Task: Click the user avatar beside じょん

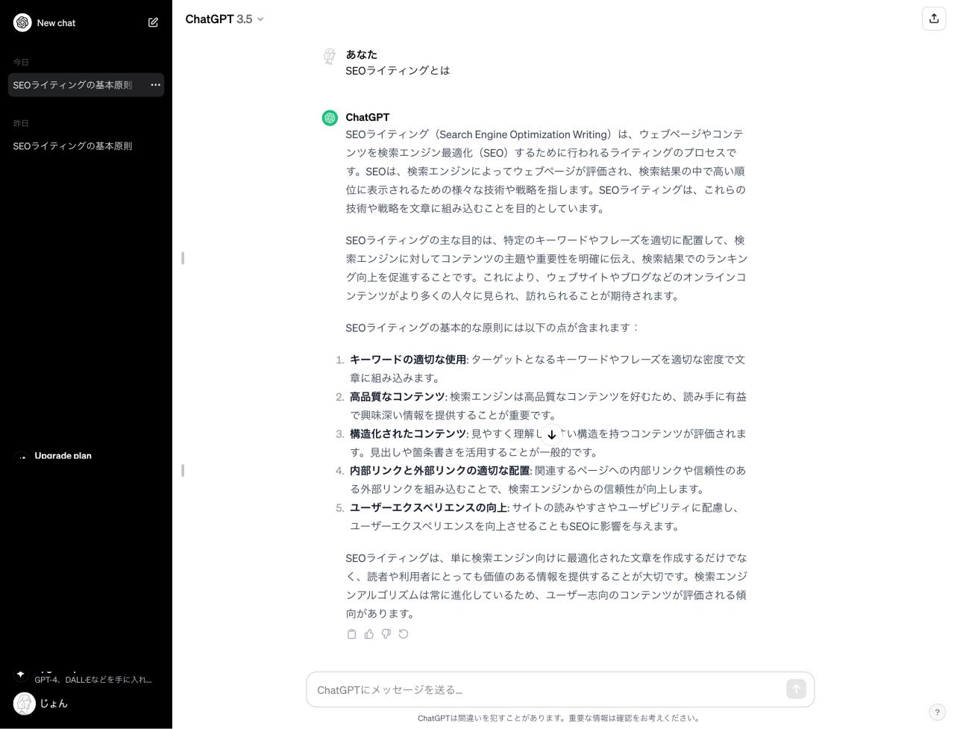Action: 25,704
